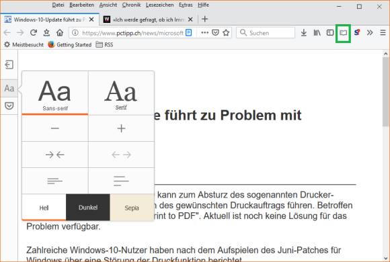
Task: Close the "Ich werde gefragt" tab
Action: [190, 19]
